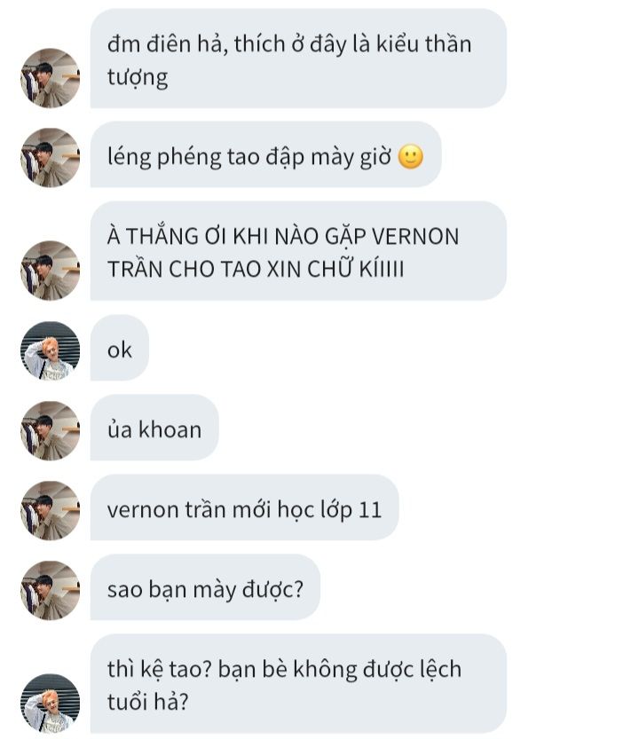This screenshot has width=639, height=739.
Task: Tap avatar beside 'ủa khoan' message
Action: (50, 431)
